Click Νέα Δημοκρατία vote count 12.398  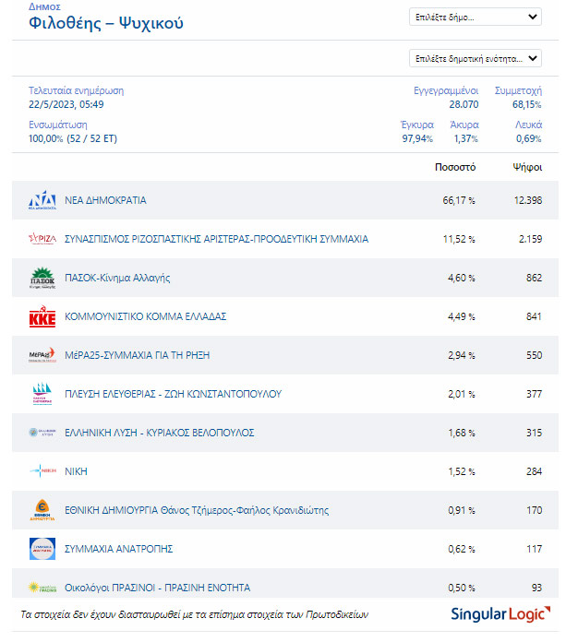(528, 200)
